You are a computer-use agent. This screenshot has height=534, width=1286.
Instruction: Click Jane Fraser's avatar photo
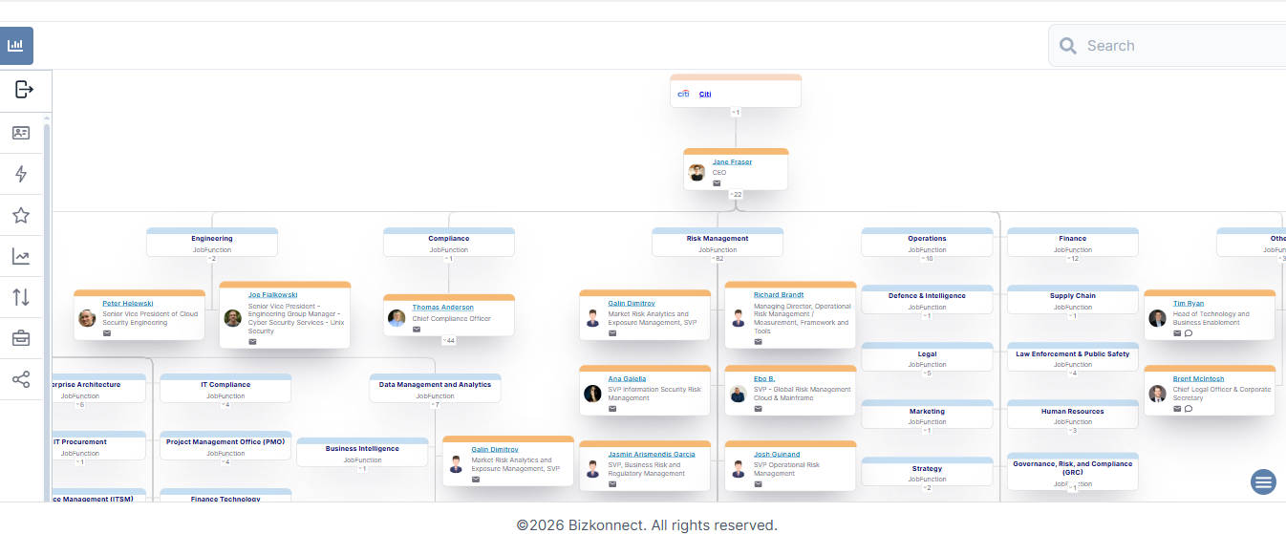tap(697, 173)
